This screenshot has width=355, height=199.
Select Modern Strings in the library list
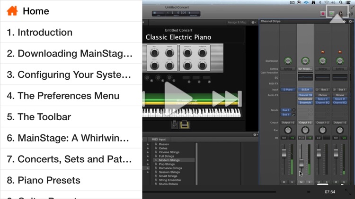pyautogui.click(x=169, y=160)
